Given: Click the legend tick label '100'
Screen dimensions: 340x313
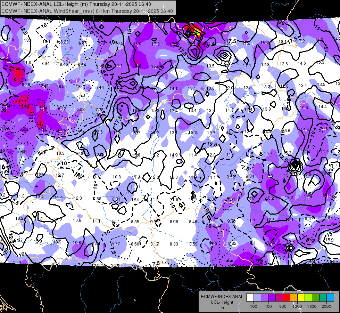Looking at the screenshot, I should pos(254,306).
